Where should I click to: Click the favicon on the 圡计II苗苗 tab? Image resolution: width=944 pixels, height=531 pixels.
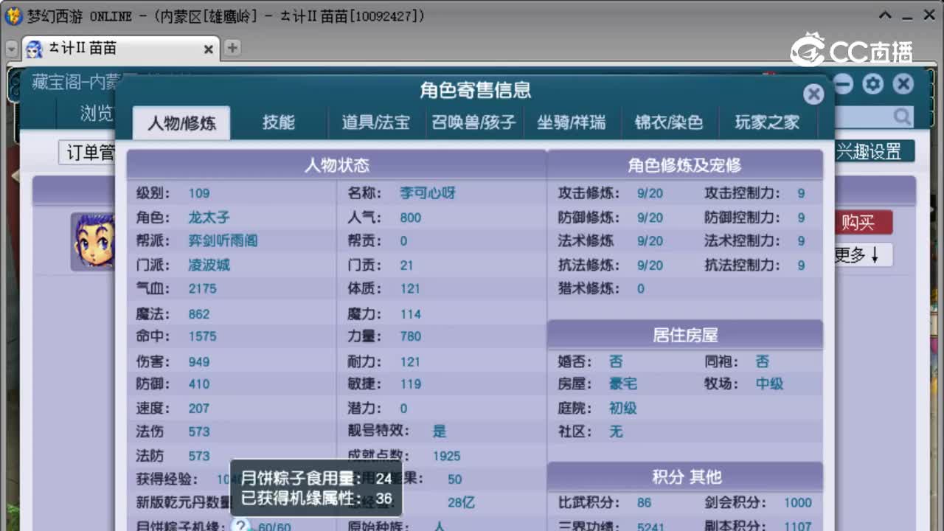35,49
